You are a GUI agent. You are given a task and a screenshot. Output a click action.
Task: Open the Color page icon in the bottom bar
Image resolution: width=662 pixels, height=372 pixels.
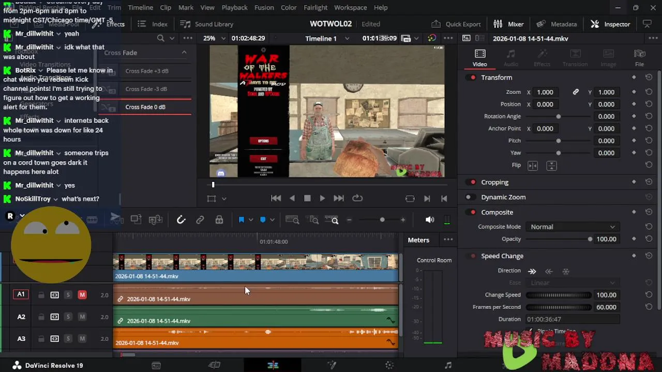pyautogui.click(x=389, y=365)
